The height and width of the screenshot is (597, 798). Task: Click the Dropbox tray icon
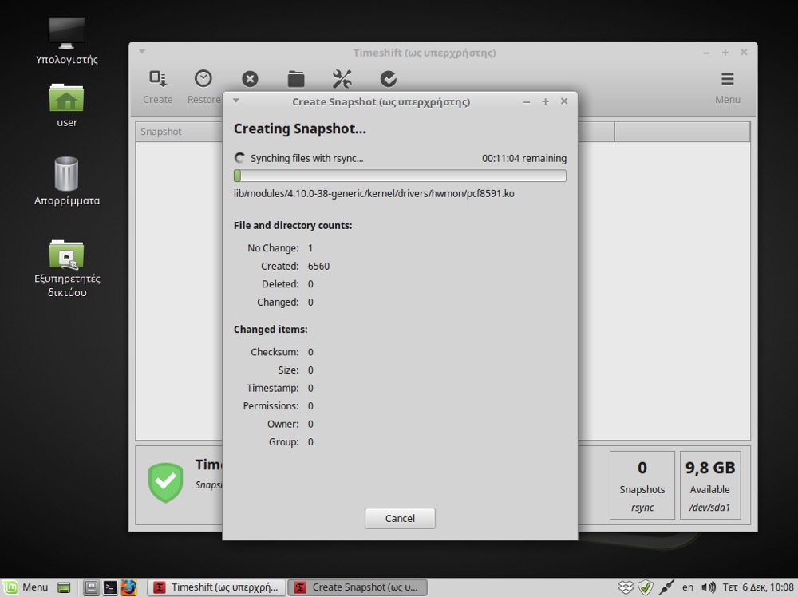pyautogui.click(x=626, y=587)
